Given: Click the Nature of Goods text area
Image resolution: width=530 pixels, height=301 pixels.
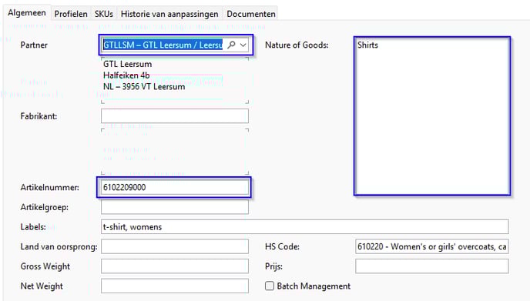Looking at the screenshot, I should pyautogui.click(x=432, y=116).
